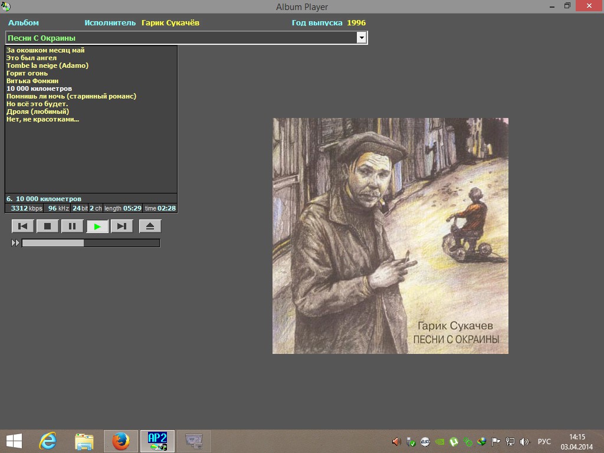Click the Action Center flag icon

point(495,441)
